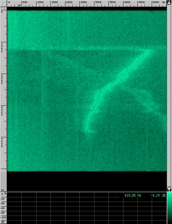
Task: Click the 1000 mark on the vertical time ruler
Action: point(2,48)
